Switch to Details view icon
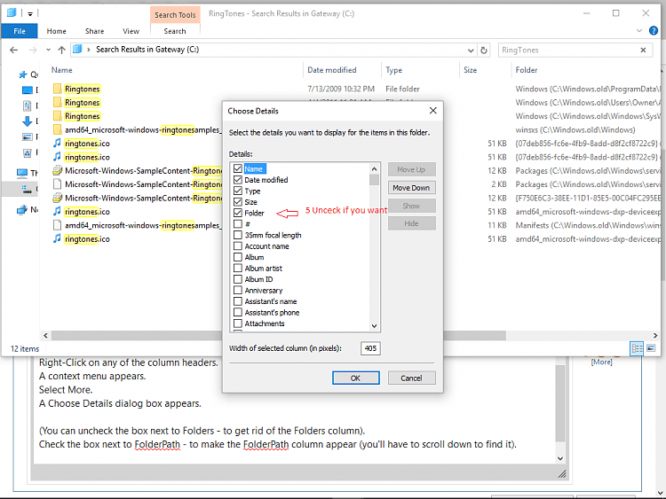Image resolution: width=666 pixels, height=499 pixels. [x=637, y=348]
